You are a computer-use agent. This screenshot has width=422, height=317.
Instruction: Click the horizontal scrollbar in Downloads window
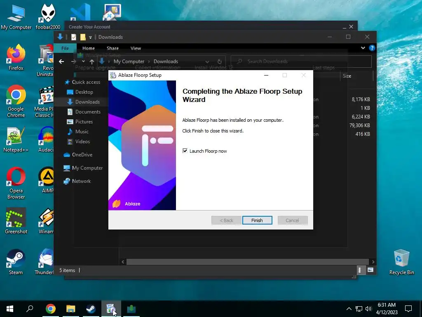point(247,262)
